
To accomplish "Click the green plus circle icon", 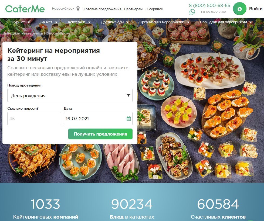I will coord(240,9).
